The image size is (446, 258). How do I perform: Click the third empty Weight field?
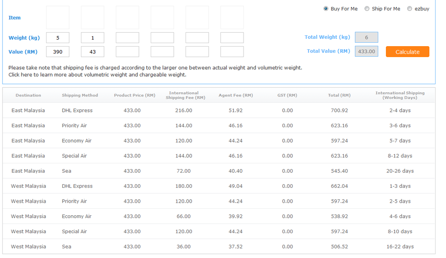click(x=127, y=38)
